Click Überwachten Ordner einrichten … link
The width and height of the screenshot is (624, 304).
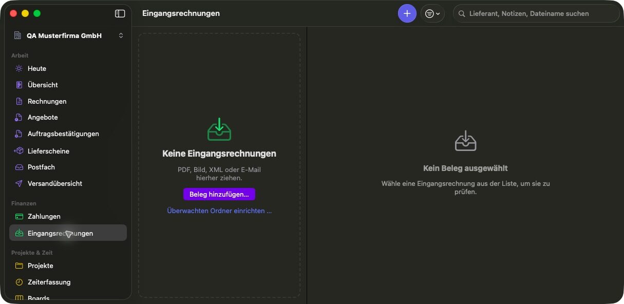(x=219, y=211)
